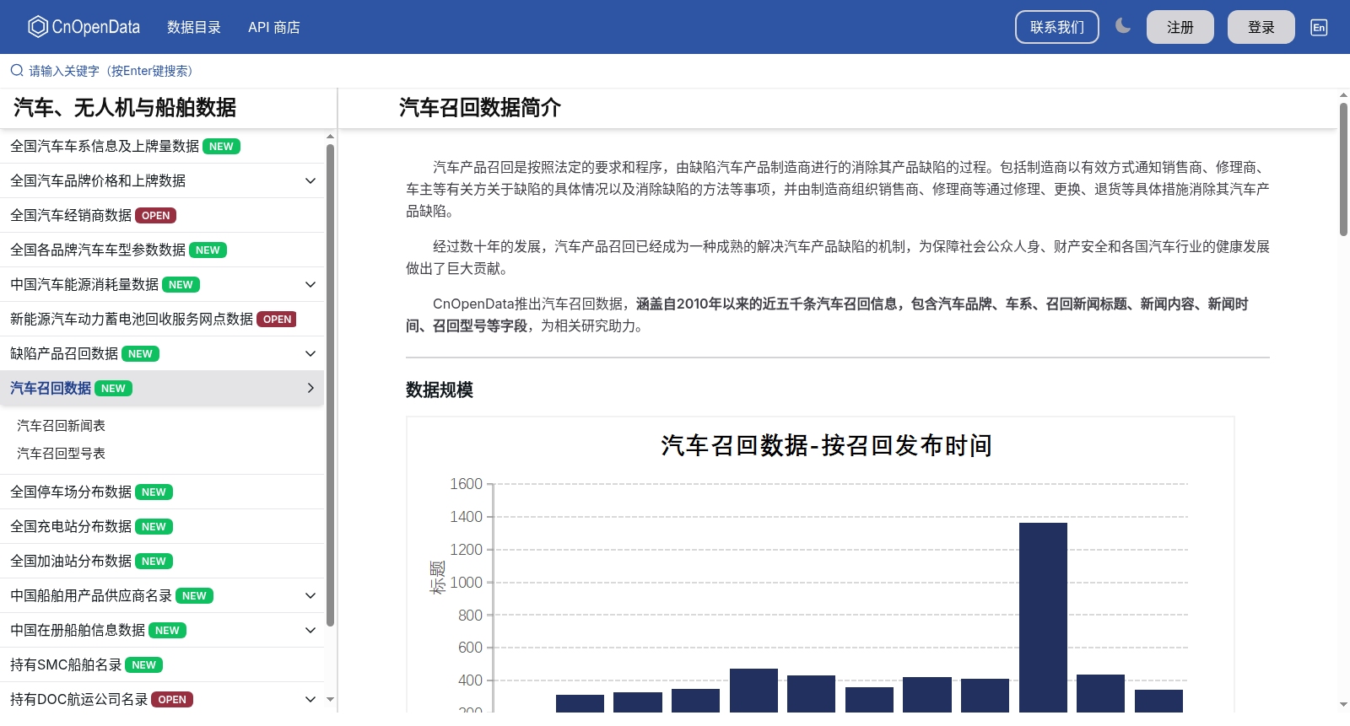Click the sidebar scrollbar up arrow
Viewport: 1350px width, 726px height.
pos(331,136)
